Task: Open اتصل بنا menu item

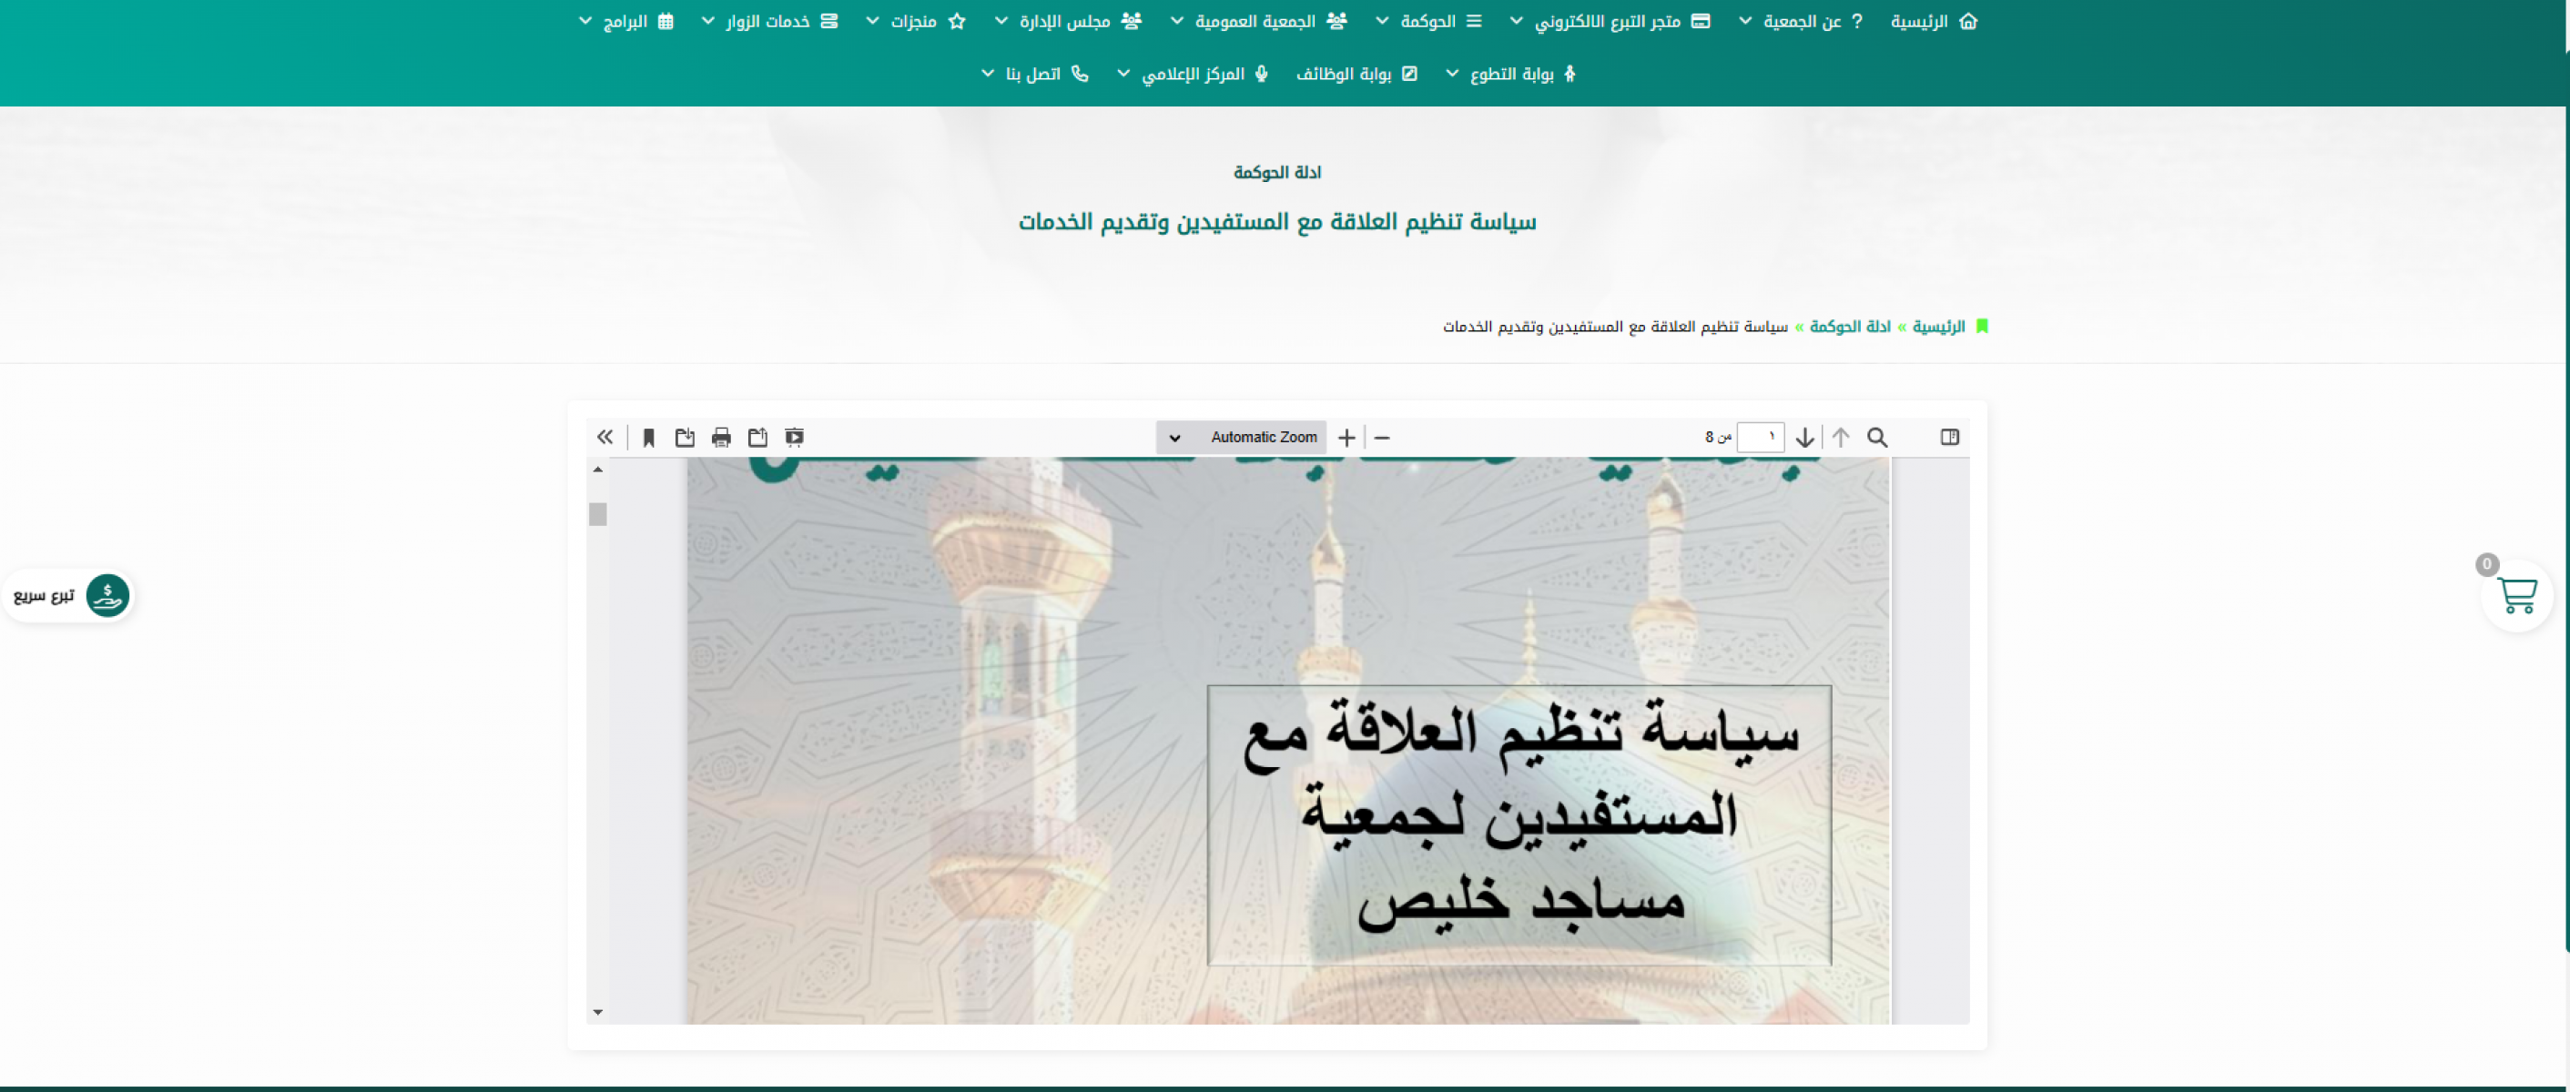Action: click(1034, 74)
